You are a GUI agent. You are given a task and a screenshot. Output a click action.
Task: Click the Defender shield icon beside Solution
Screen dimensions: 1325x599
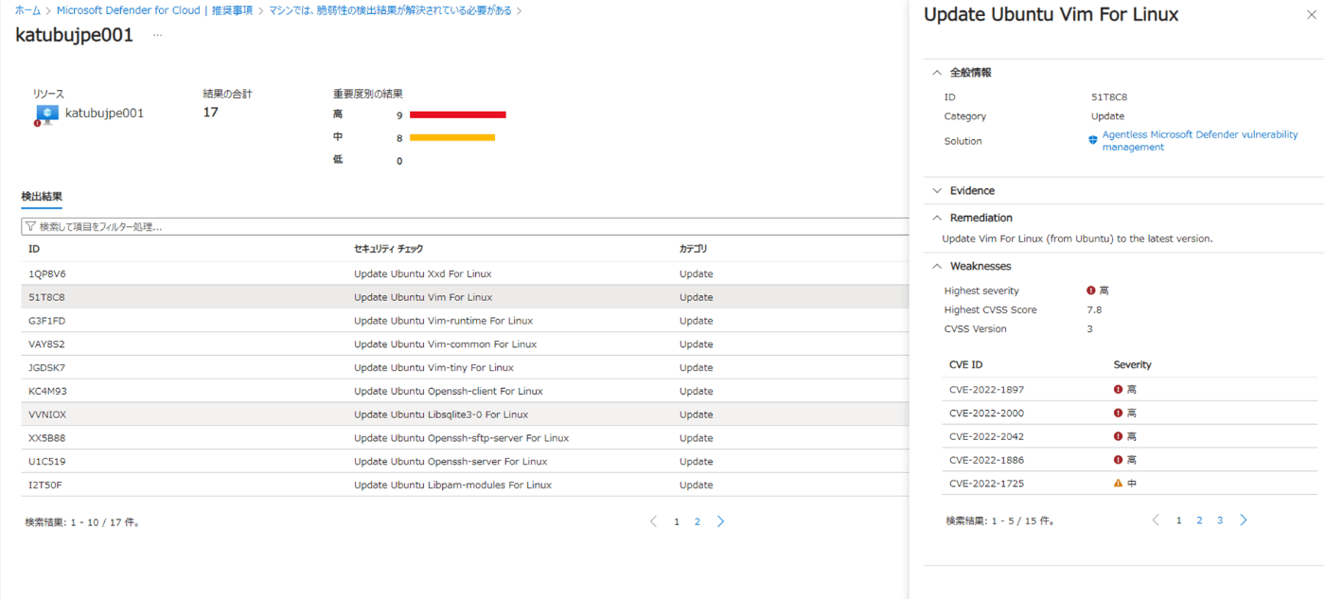point(1093,140)
